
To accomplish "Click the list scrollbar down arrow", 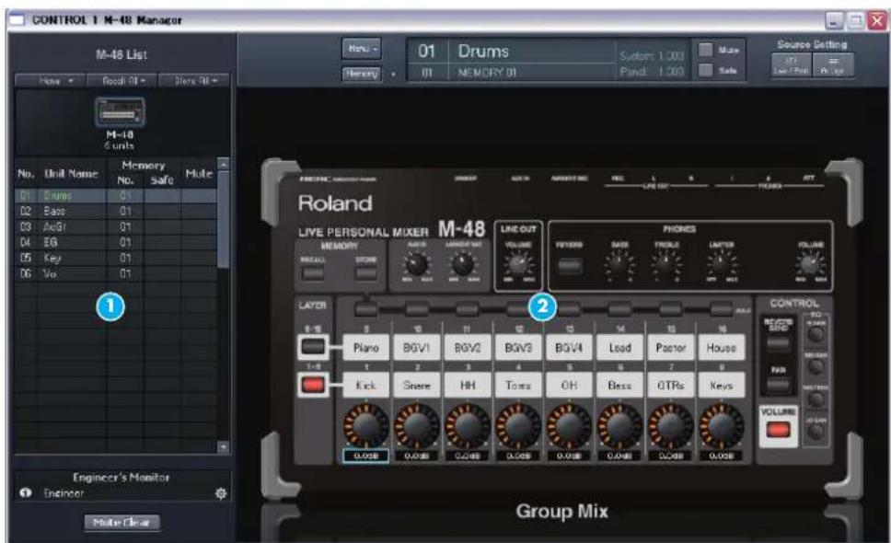I will coord(224,447).
